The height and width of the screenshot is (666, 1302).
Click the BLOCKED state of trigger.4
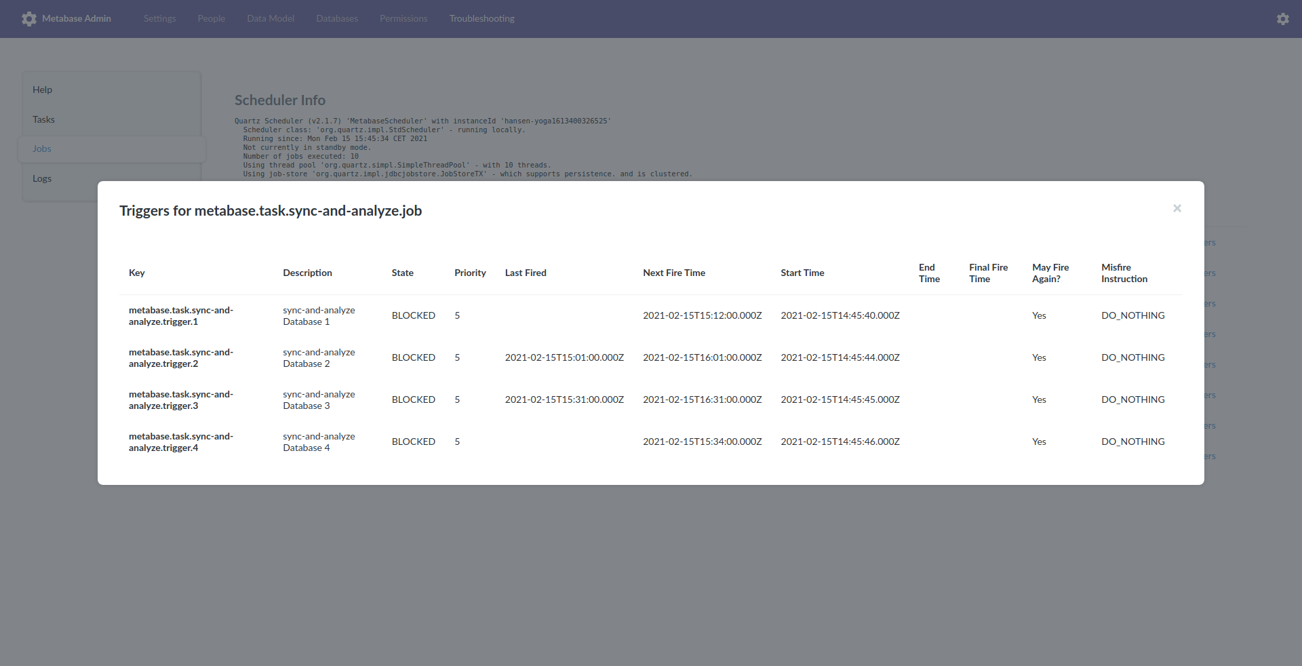(413, 442)
